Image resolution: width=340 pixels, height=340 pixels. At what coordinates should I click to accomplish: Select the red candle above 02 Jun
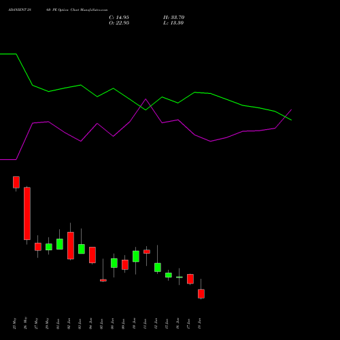point(71,245)
